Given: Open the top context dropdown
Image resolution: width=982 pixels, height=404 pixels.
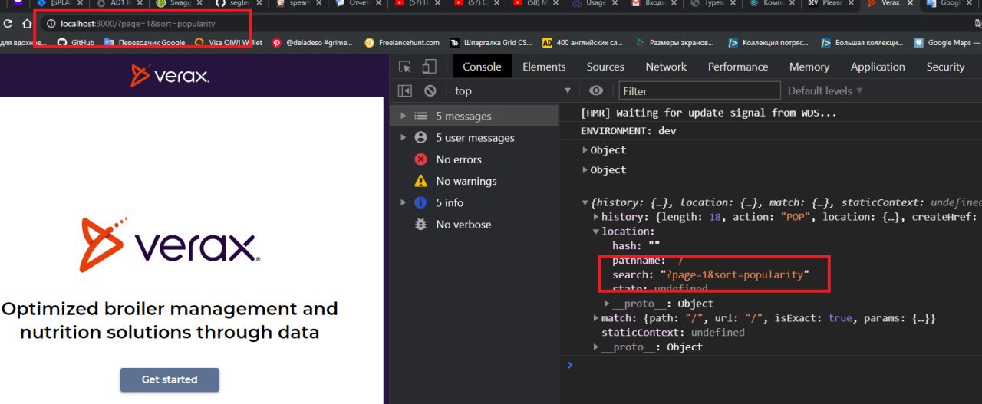Looking at the screenshot, I should (513, 90).
